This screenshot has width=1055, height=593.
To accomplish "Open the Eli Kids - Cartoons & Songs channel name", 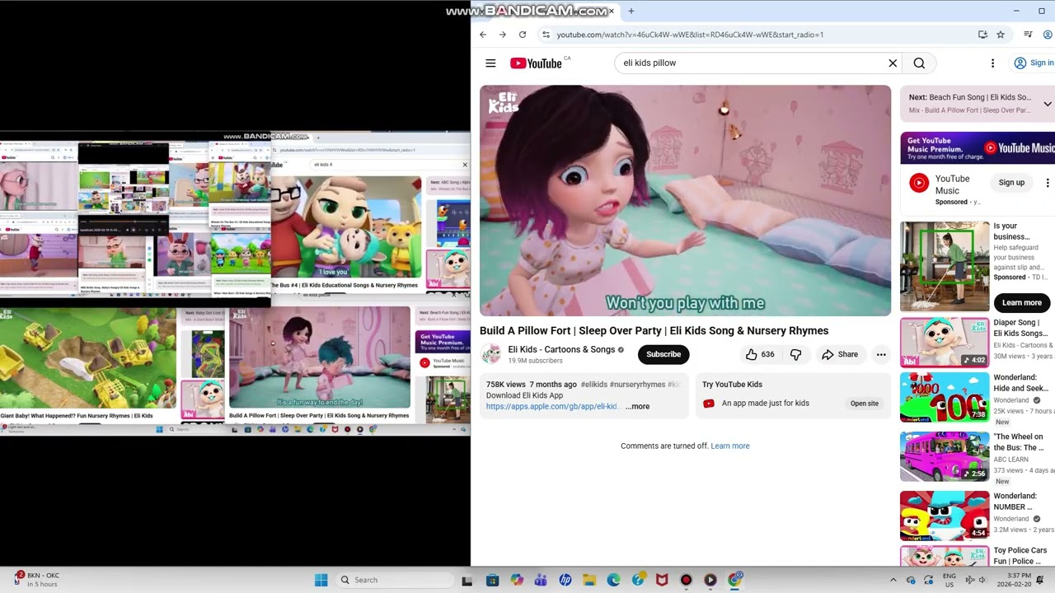I will pyautogui.click(x=561, y=349).
